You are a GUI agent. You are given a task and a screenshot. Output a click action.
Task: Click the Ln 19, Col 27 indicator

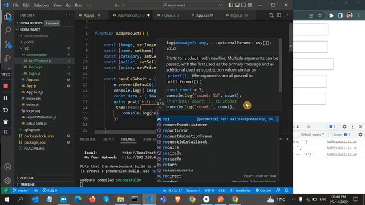coord(172,191)
